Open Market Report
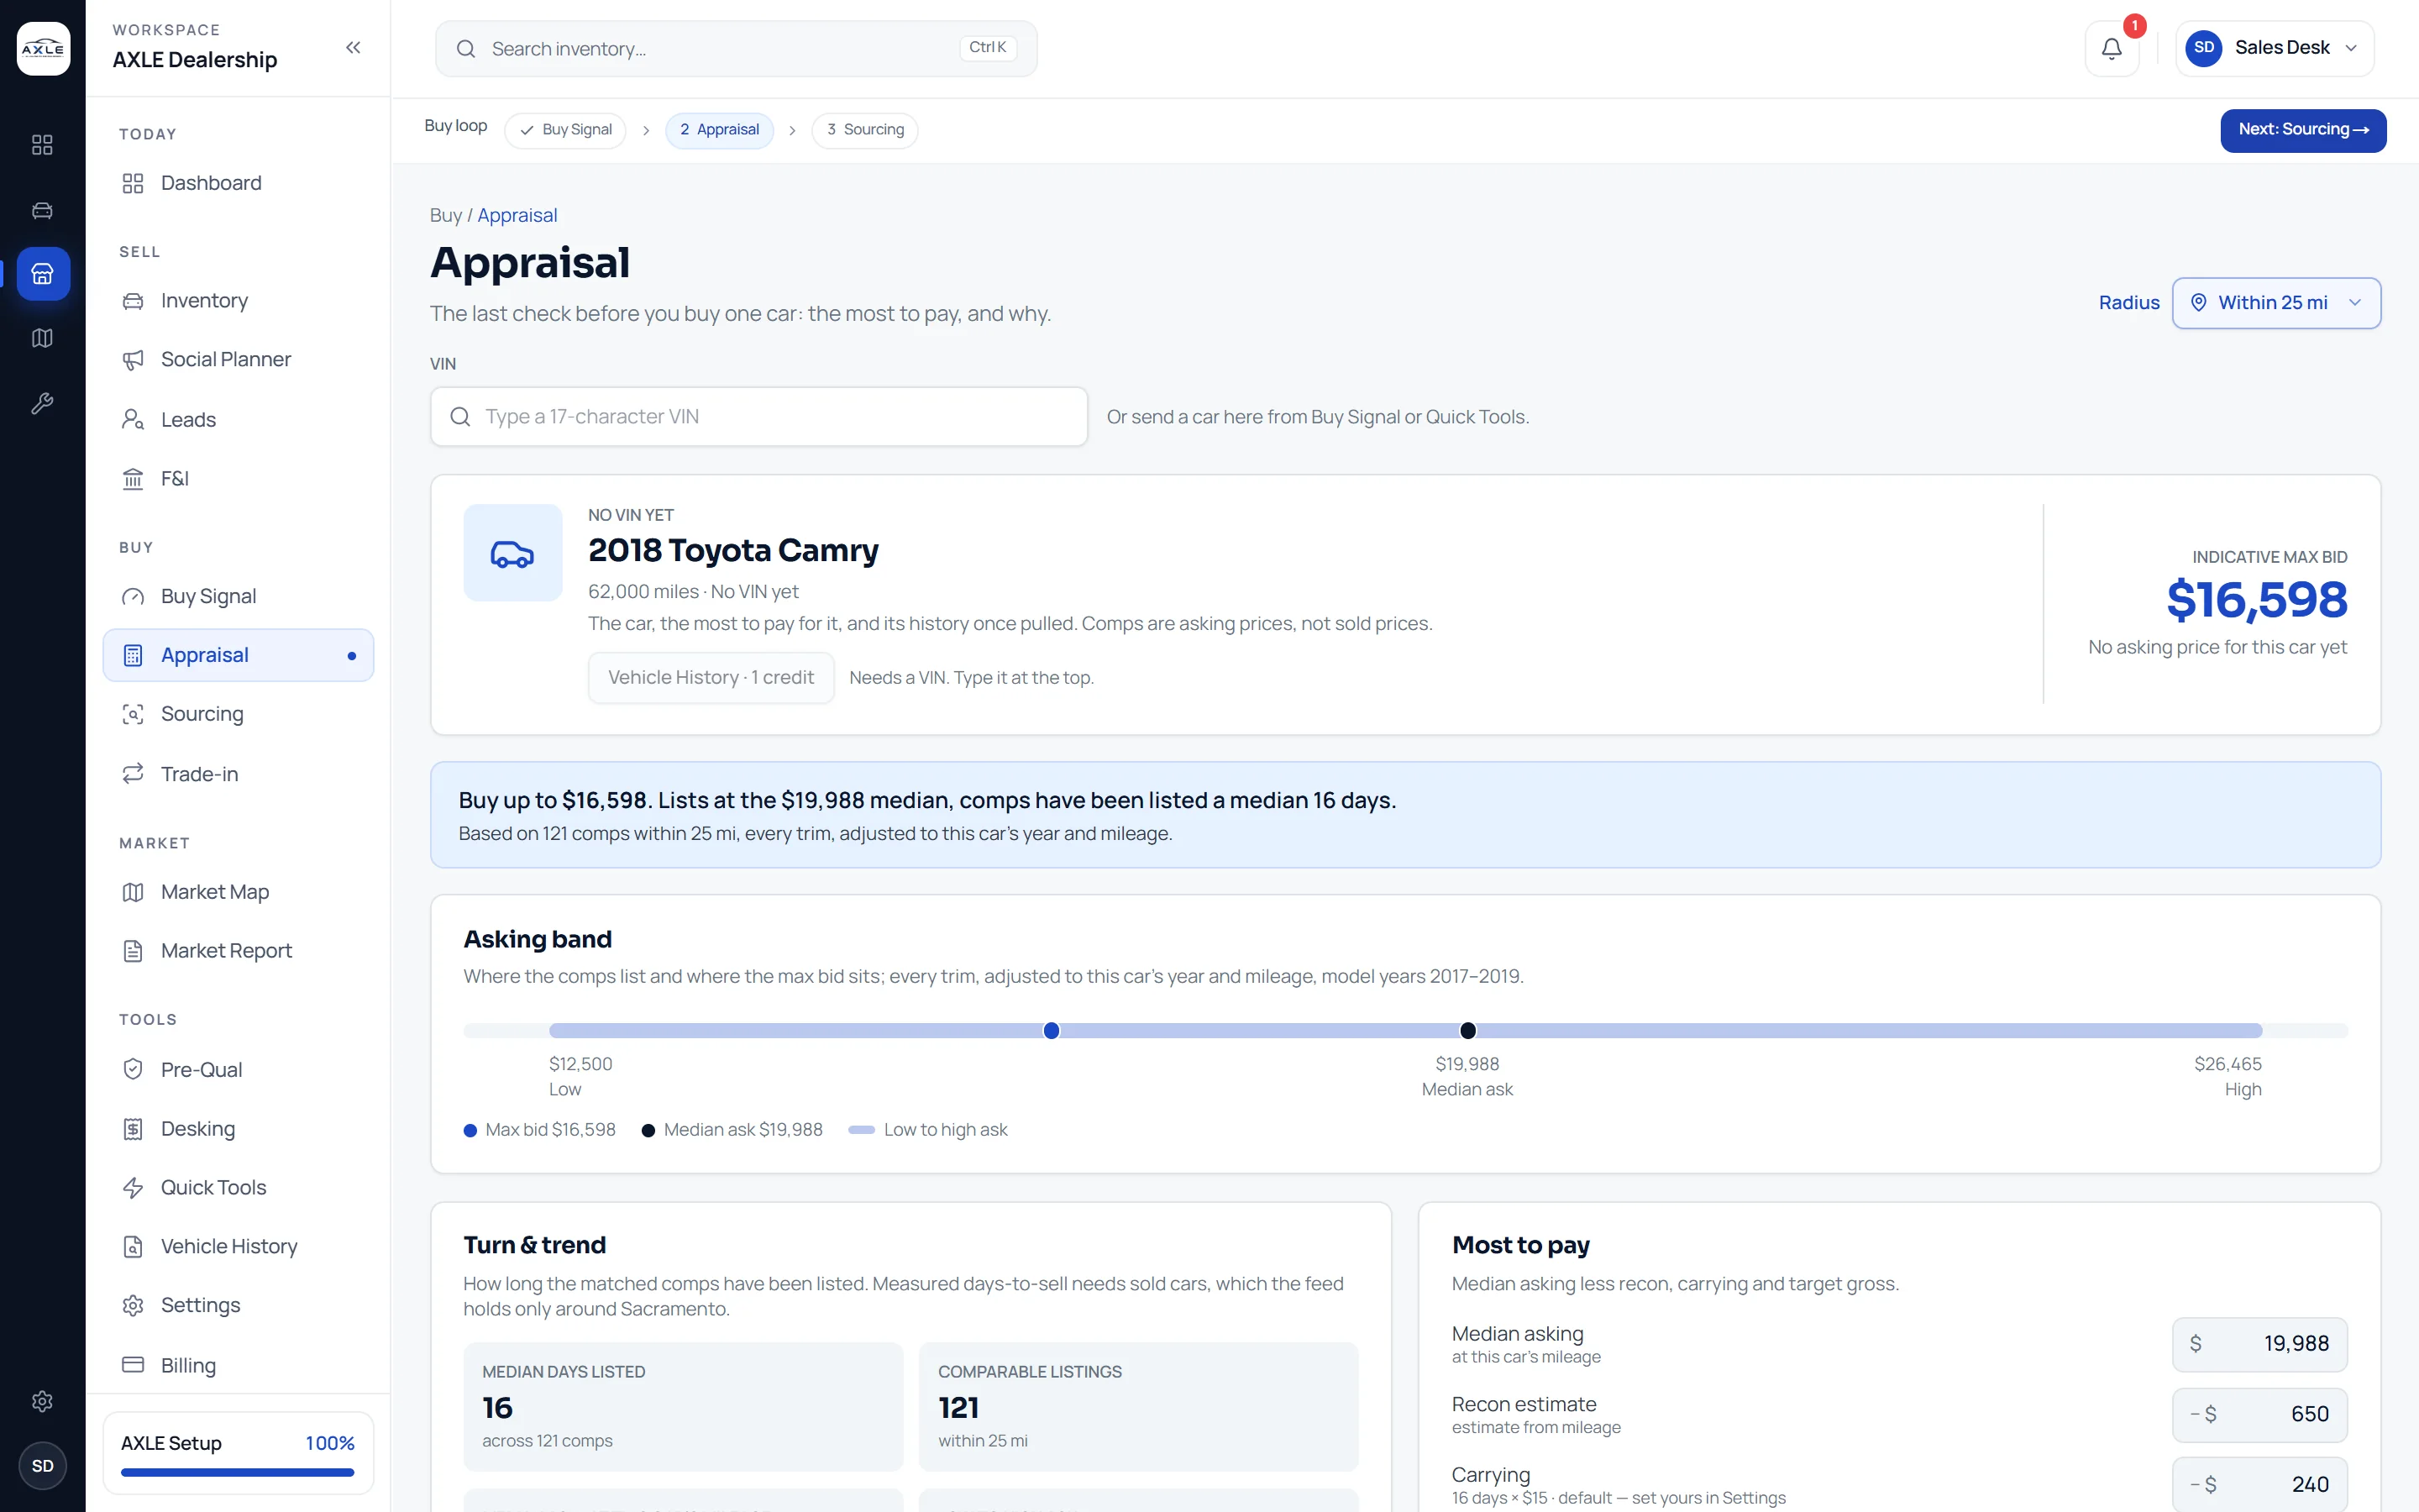 click(x=238, y=951)
